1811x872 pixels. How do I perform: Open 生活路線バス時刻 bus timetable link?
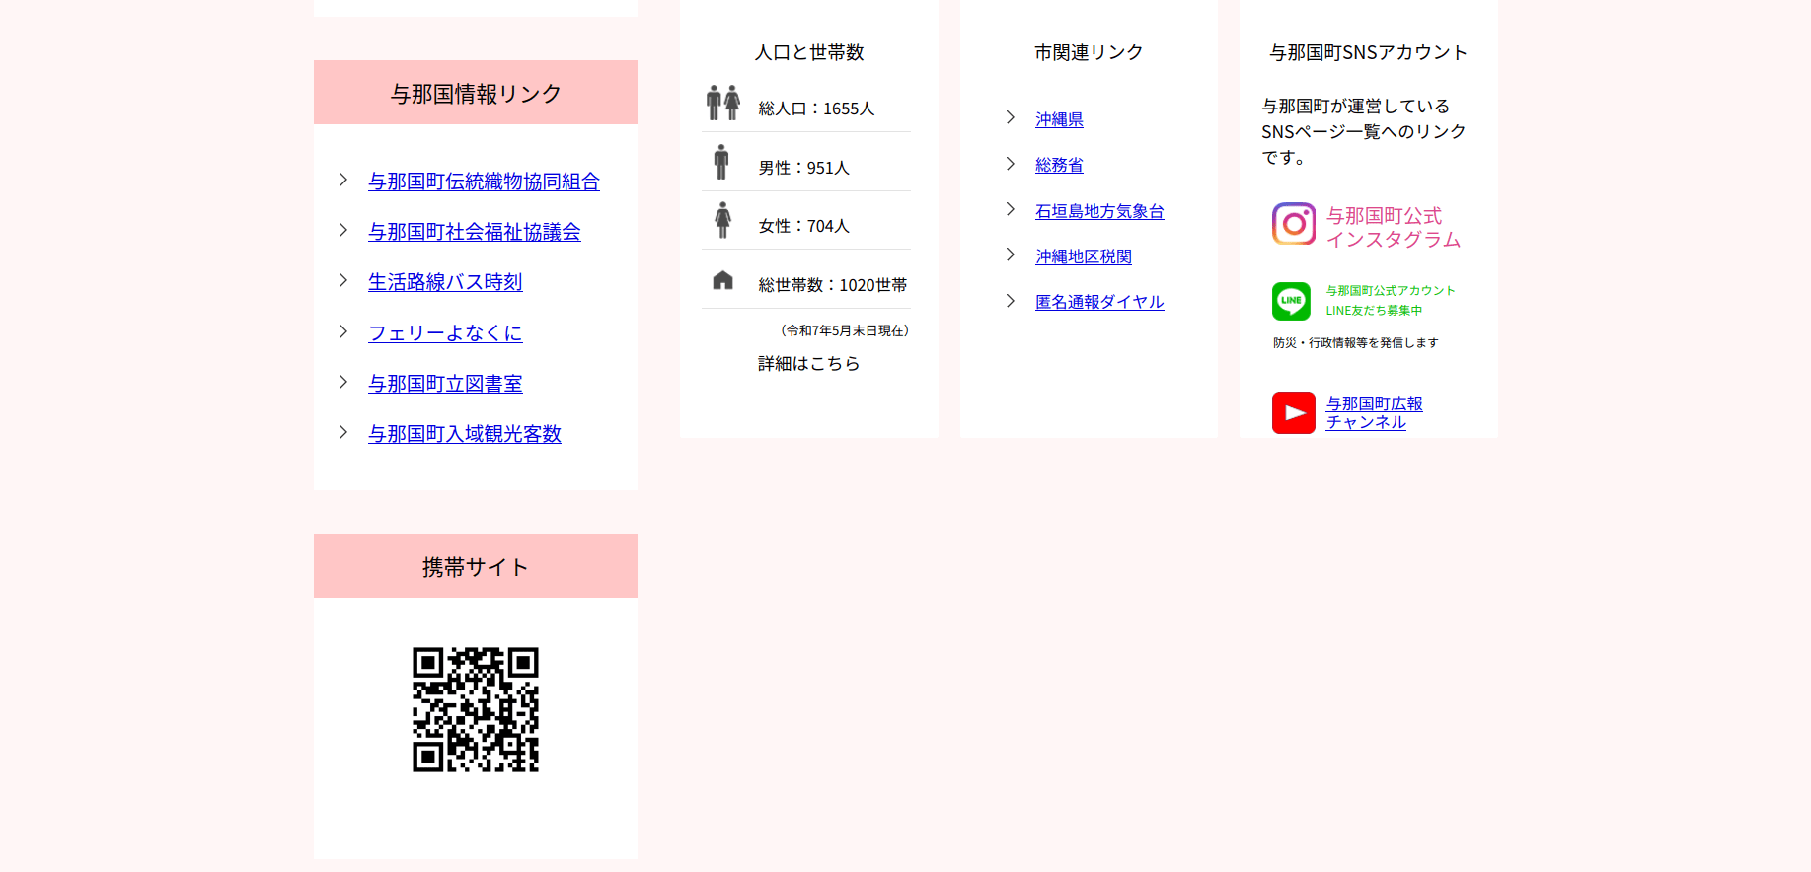tap(445, 282)
